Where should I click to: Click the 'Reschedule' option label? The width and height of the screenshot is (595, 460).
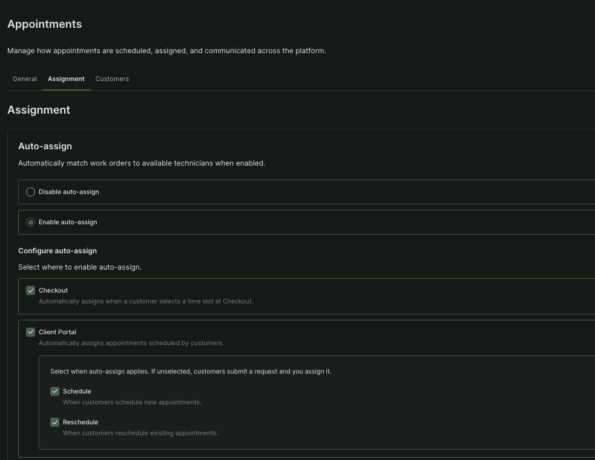click(81, 422)
